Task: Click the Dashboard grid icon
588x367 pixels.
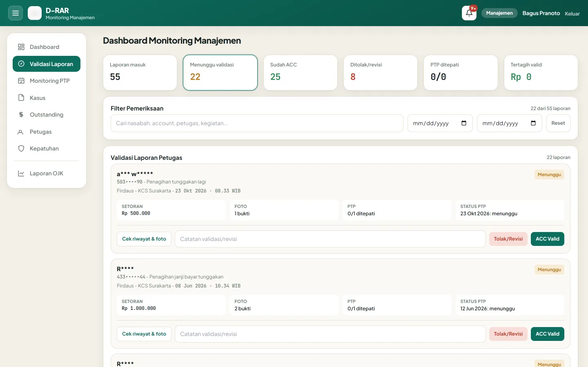Action: (x=21, y=47)
